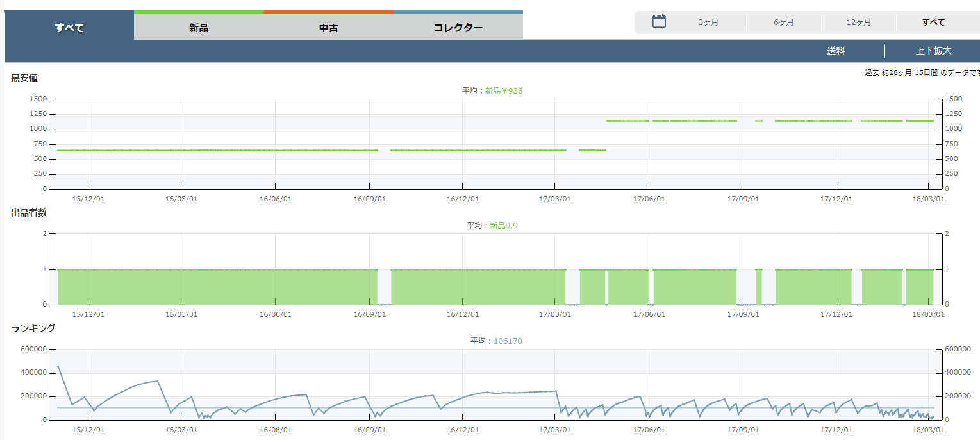
Task: Click the higher green price line near 1140
Action: coord(705,121)
